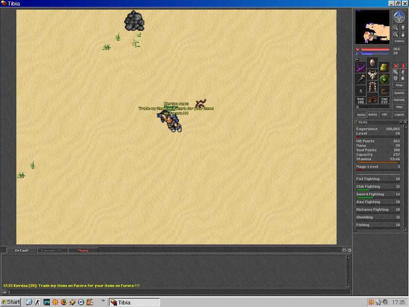Click the Stop button
The width and height of the screenshot is (409, 307).
click(399, 85)
